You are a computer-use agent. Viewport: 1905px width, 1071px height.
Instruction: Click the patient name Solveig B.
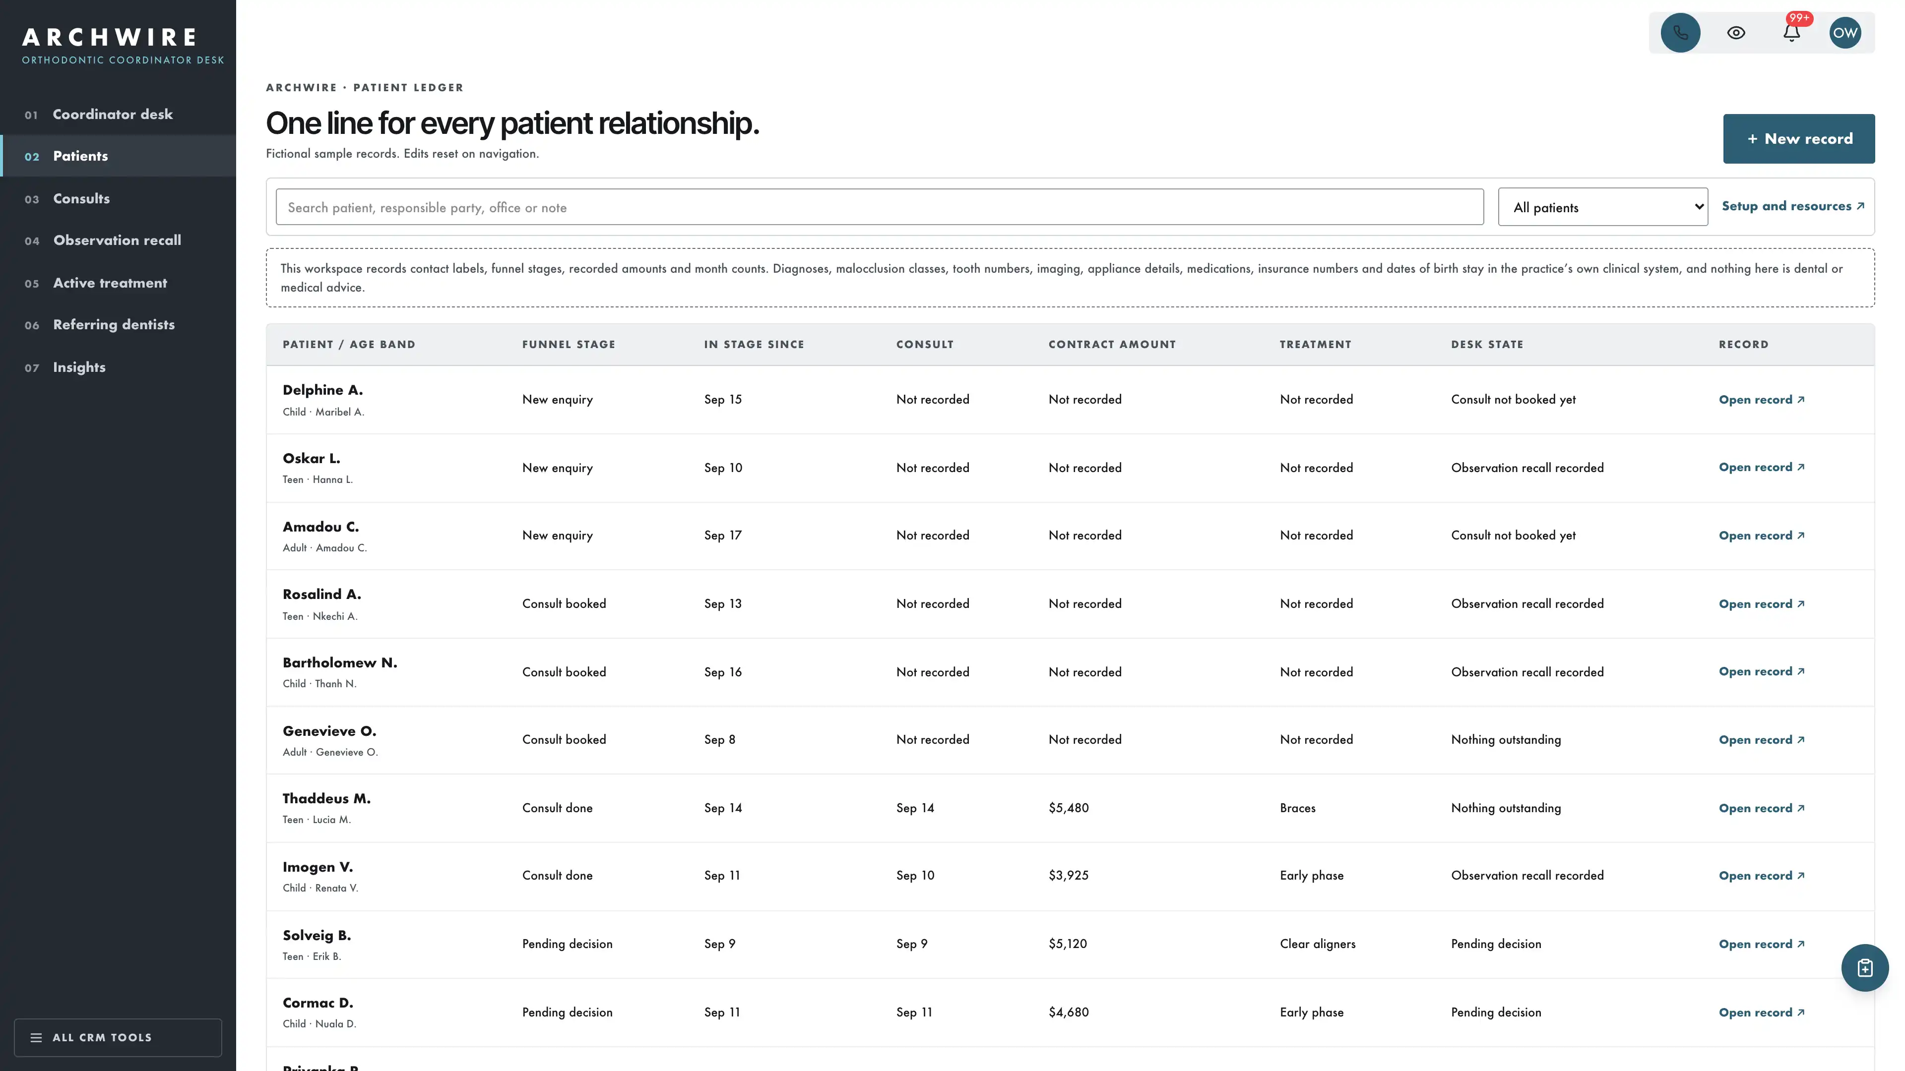tap(317, 935)
